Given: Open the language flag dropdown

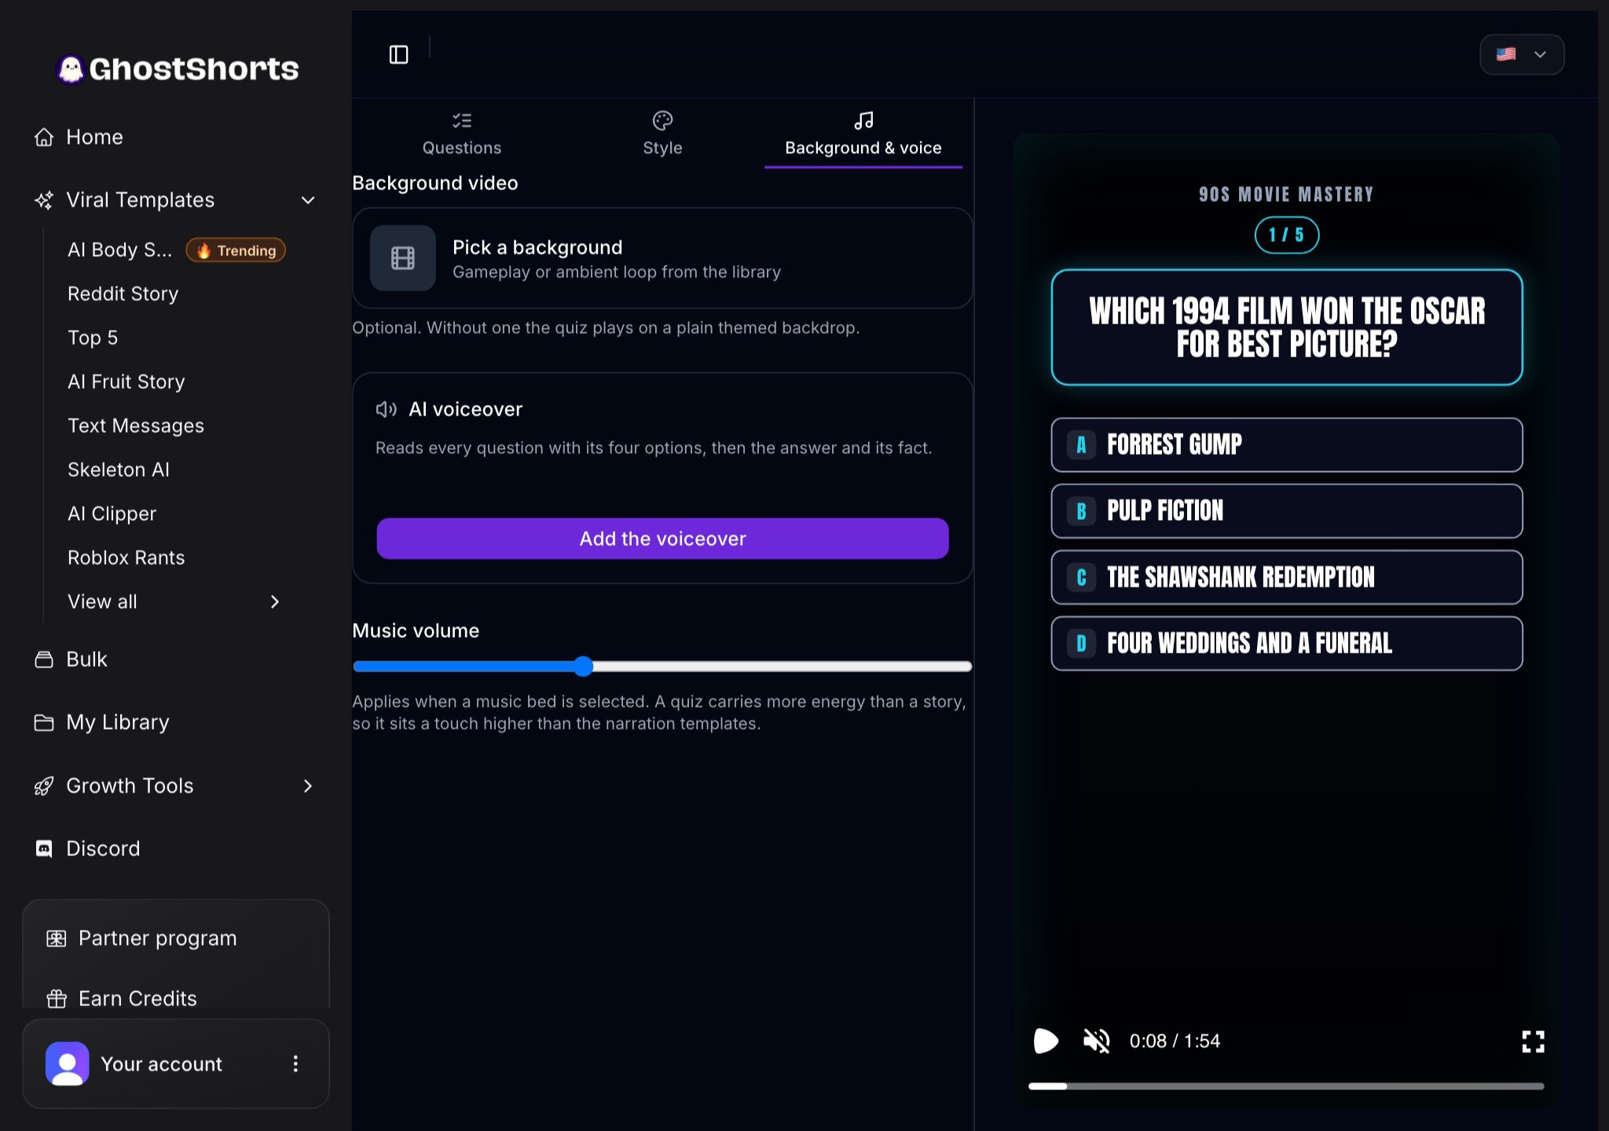Looking at the screenshot, I should pyautogui.click(x=1522, y=54).
